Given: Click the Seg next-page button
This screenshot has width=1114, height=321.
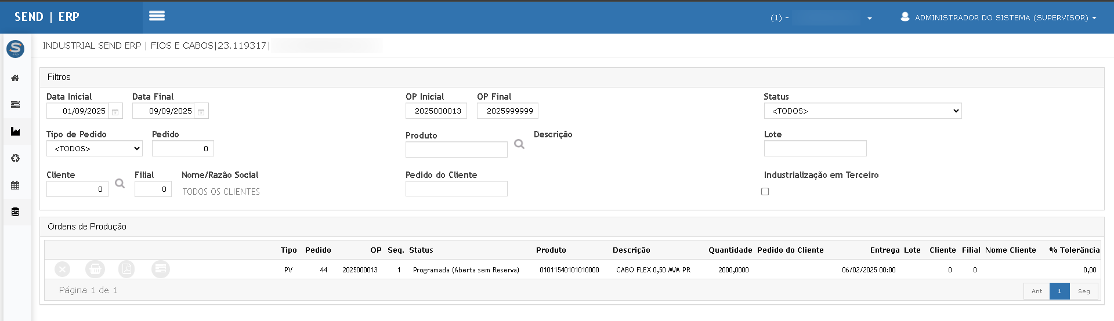Looking at the screenshot, I should coord(1084,291).
